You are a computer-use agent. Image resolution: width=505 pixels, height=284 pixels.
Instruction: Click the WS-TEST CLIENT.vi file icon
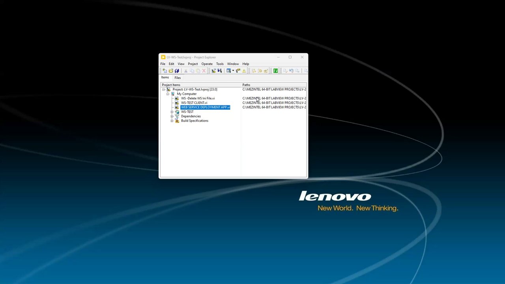[x=177, y=103]
